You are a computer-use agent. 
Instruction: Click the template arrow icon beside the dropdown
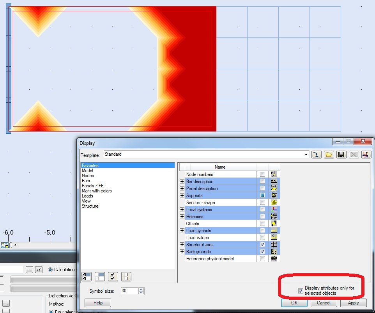pyautogui.click(x=316, y=155)
